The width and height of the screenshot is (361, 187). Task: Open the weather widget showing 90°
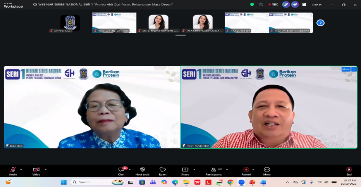(x=9, y=182)
